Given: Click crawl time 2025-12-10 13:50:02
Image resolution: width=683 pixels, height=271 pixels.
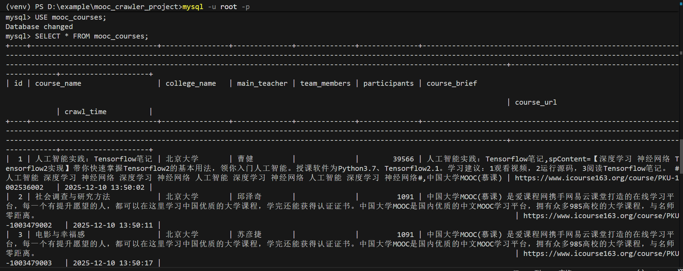Looking at the screenshot, I should click(x=105, y=187).
